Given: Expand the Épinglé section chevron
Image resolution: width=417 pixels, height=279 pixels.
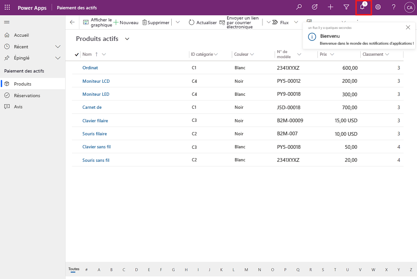Looking at the screenshot, I should pyautogui.click(x=58, y=58).
